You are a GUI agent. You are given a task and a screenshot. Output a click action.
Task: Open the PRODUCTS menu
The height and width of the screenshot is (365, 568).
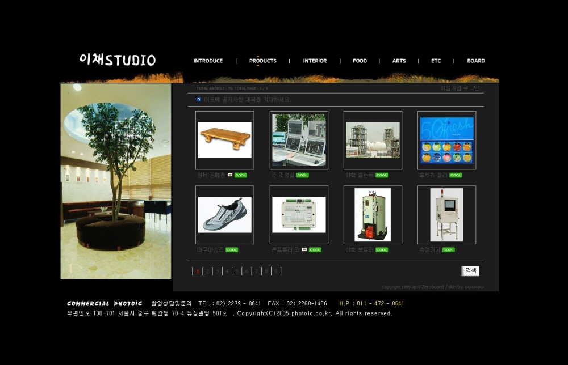(262, 61)
